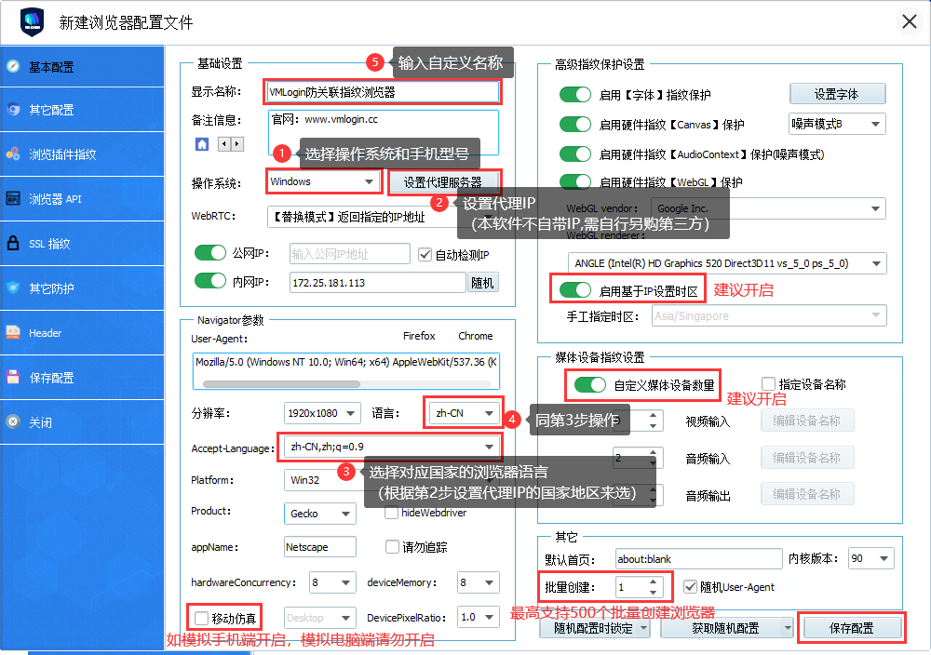
Task: Click the Firefox User-Agent link
Action: (x=419, y=336)
